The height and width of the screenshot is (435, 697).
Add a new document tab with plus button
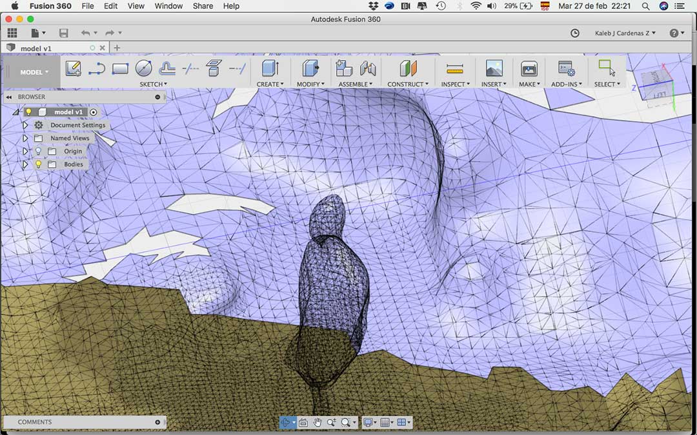coord(117,48)
